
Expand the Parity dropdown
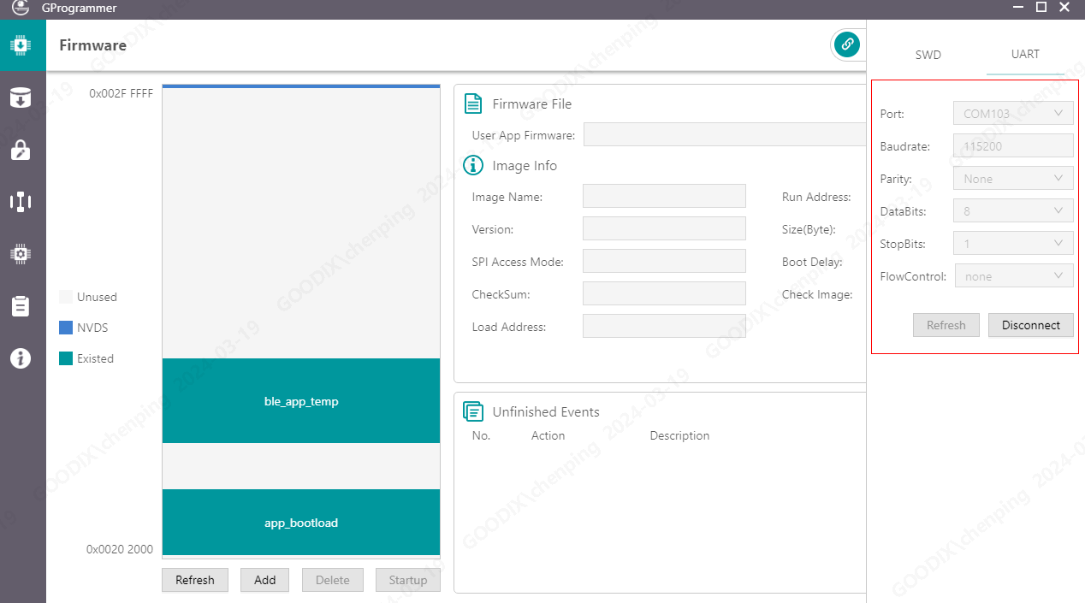1013,179
